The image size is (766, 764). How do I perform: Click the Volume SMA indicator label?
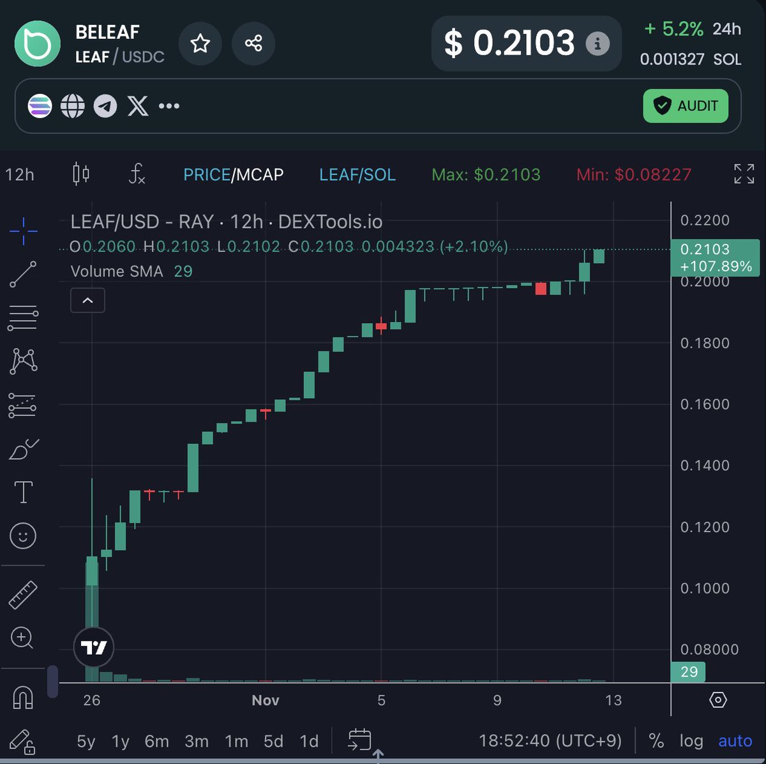click(117, 271)
